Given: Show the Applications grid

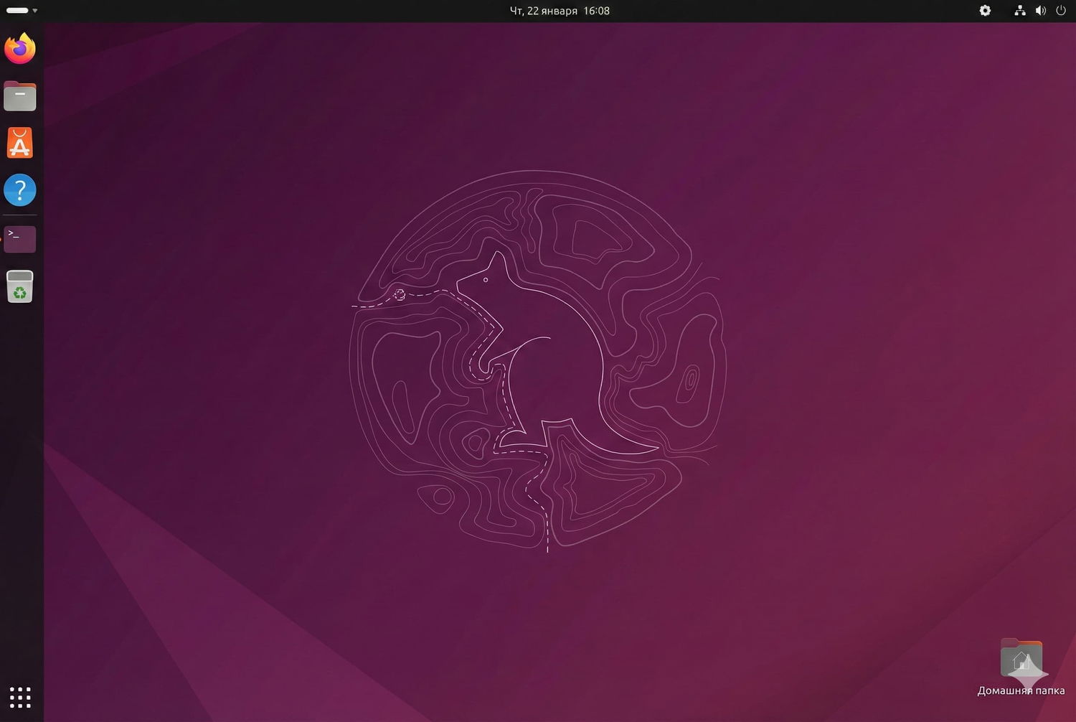Looking at the screenshot, I should coord(19,697).
